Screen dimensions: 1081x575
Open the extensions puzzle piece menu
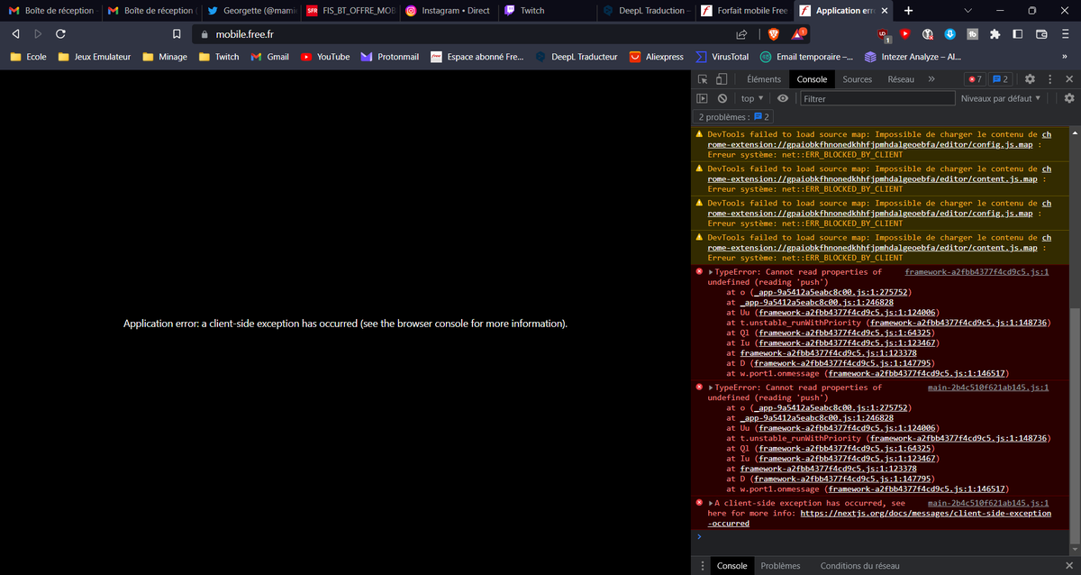[995, 34]
